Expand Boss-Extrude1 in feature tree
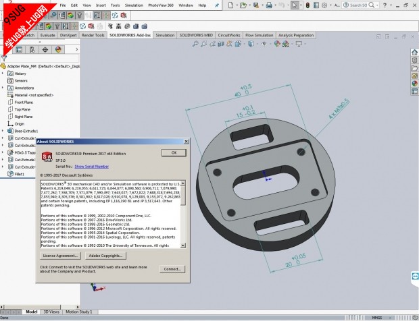The height and width of the screenshot is (321, 419). (x=3, y=131)
